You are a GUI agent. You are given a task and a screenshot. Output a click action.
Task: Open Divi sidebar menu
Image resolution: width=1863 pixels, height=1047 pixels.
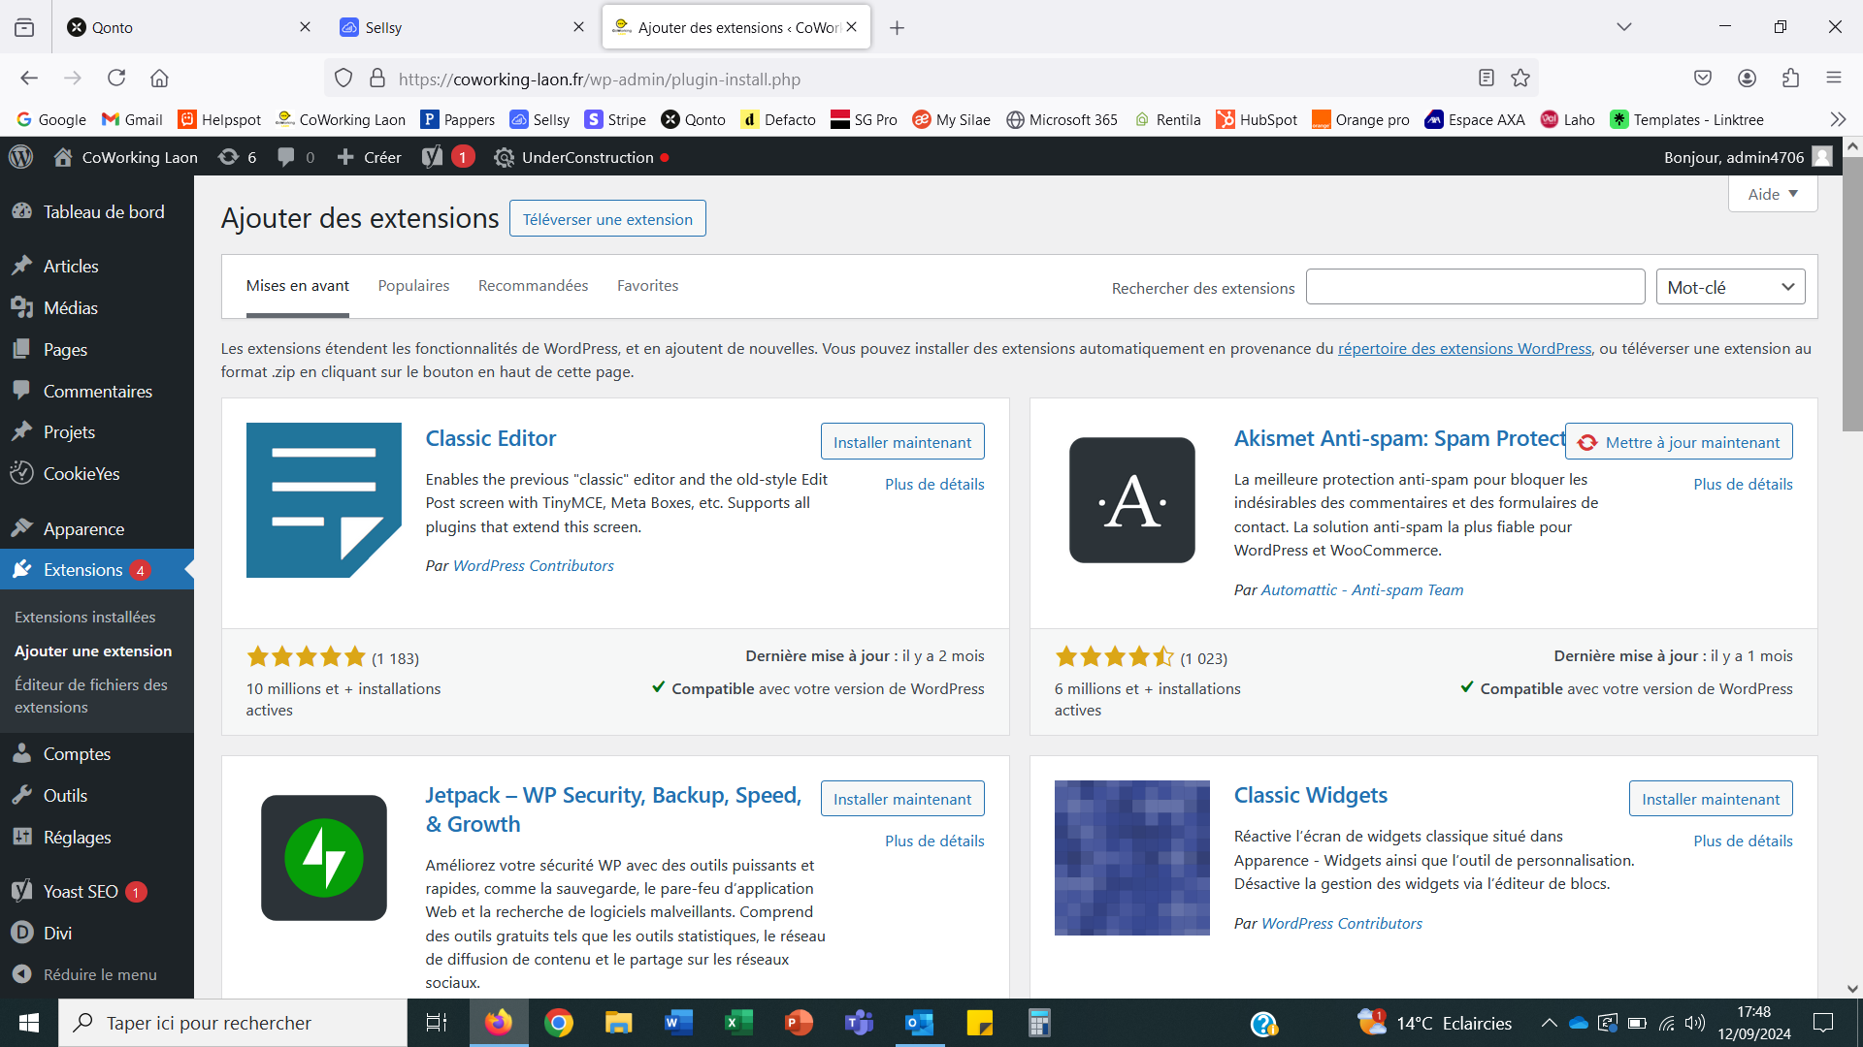coord(97,933)
